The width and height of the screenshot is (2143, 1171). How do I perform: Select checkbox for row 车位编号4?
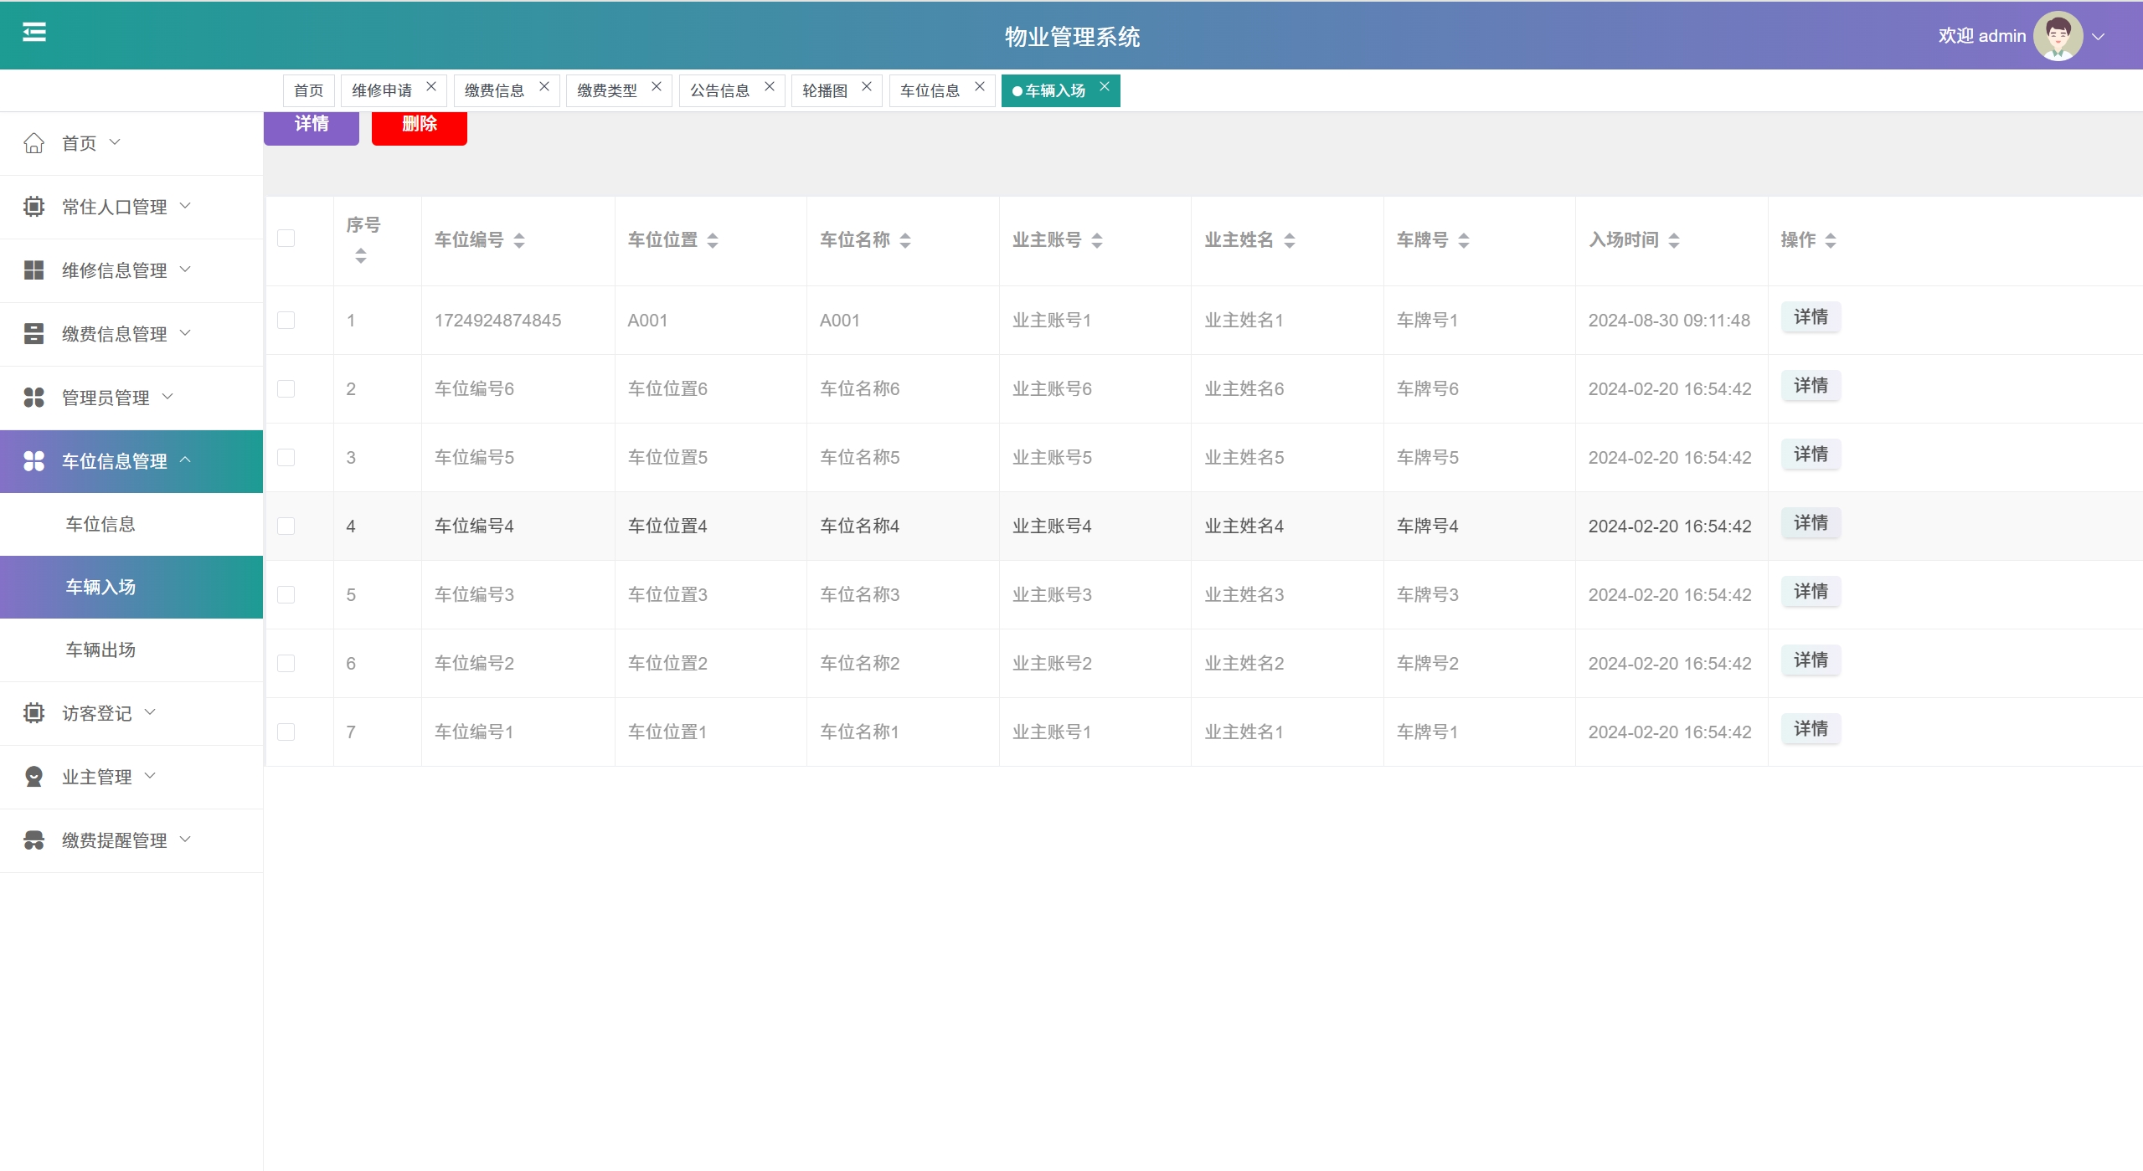click(286, 526)
